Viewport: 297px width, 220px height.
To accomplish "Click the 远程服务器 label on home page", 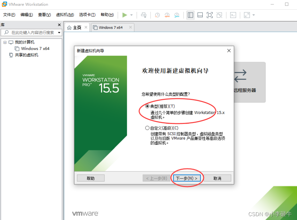I will pos(245,90).
